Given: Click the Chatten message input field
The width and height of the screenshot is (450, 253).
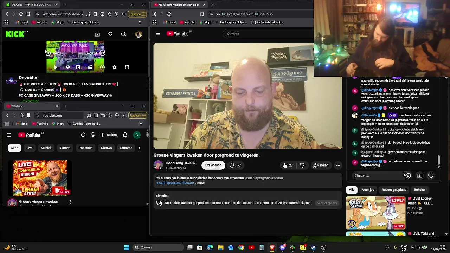Looking at the screenshot, I should click(x=378, y=176).
